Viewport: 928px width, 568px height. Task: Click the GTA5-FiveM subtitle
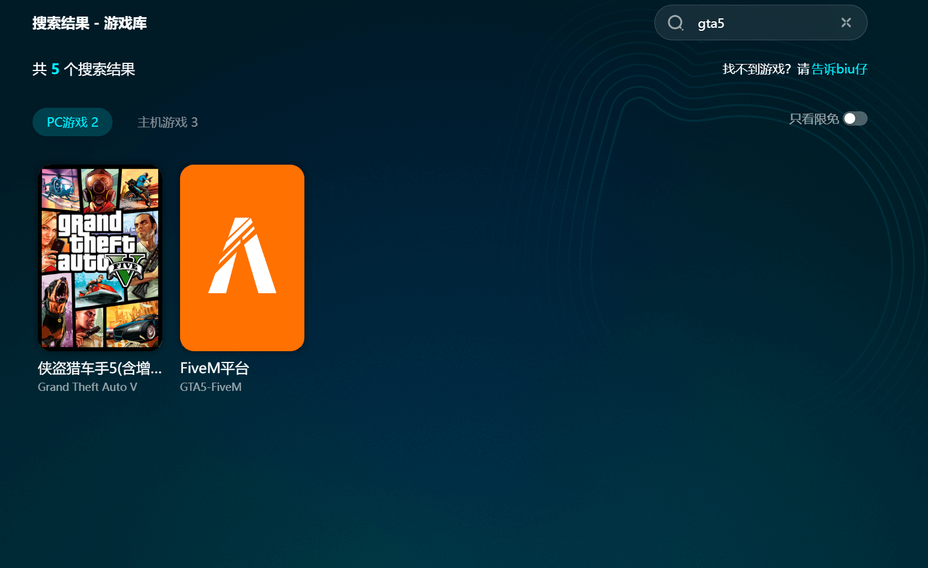point(211,387)
